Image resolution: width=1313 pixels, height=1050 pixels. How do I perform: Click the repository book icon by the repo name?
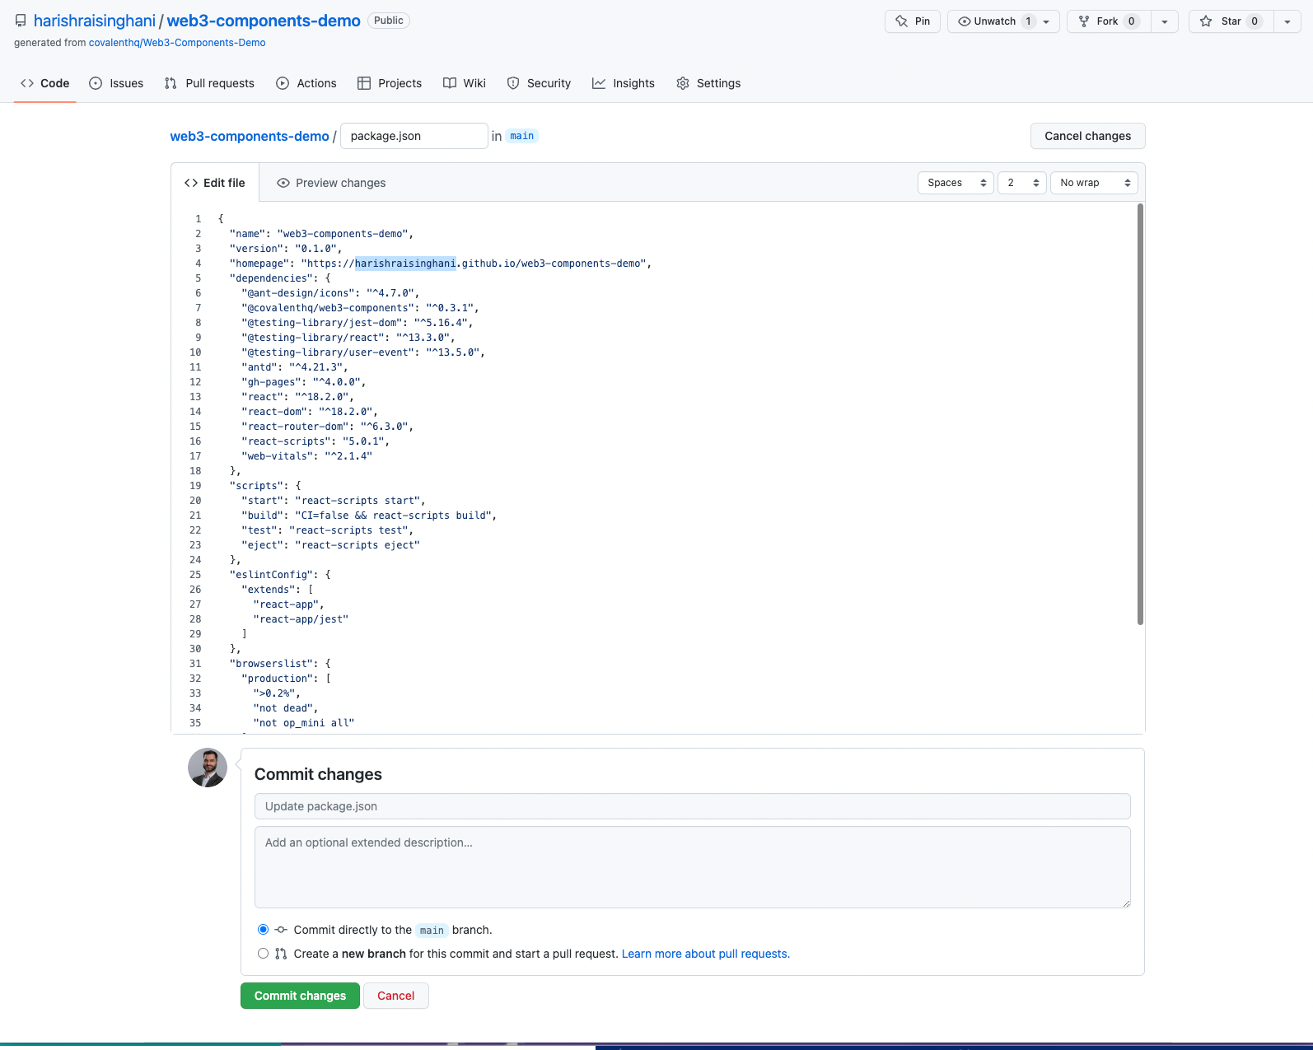[x=21, y=21]
